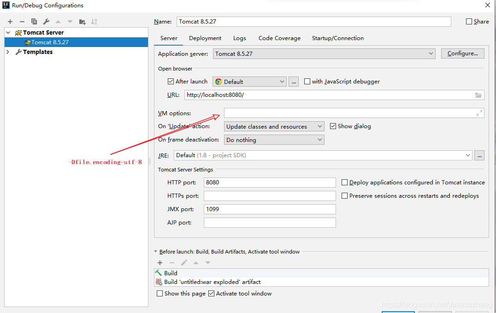Move Before launch task down
The height and width of the screenshot is (313, 496).
[x=208, y=263]
